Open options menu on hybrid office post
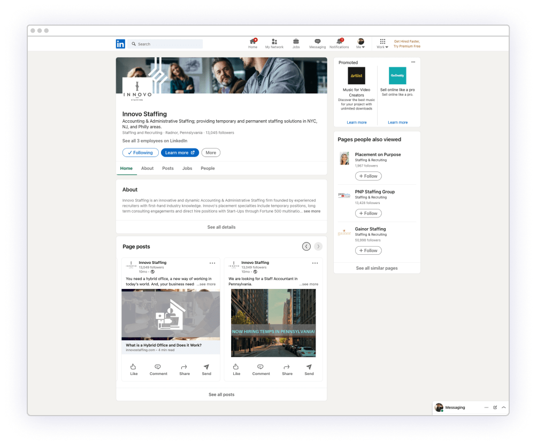The width and height of the screenshot is (537, 445). (212, 263)
